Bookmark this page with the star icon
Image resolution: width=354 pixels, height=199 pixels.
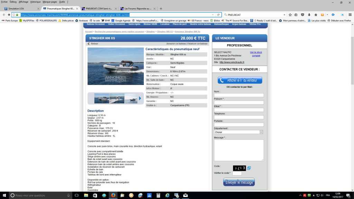pyautogui.click(x=290, y=15)
